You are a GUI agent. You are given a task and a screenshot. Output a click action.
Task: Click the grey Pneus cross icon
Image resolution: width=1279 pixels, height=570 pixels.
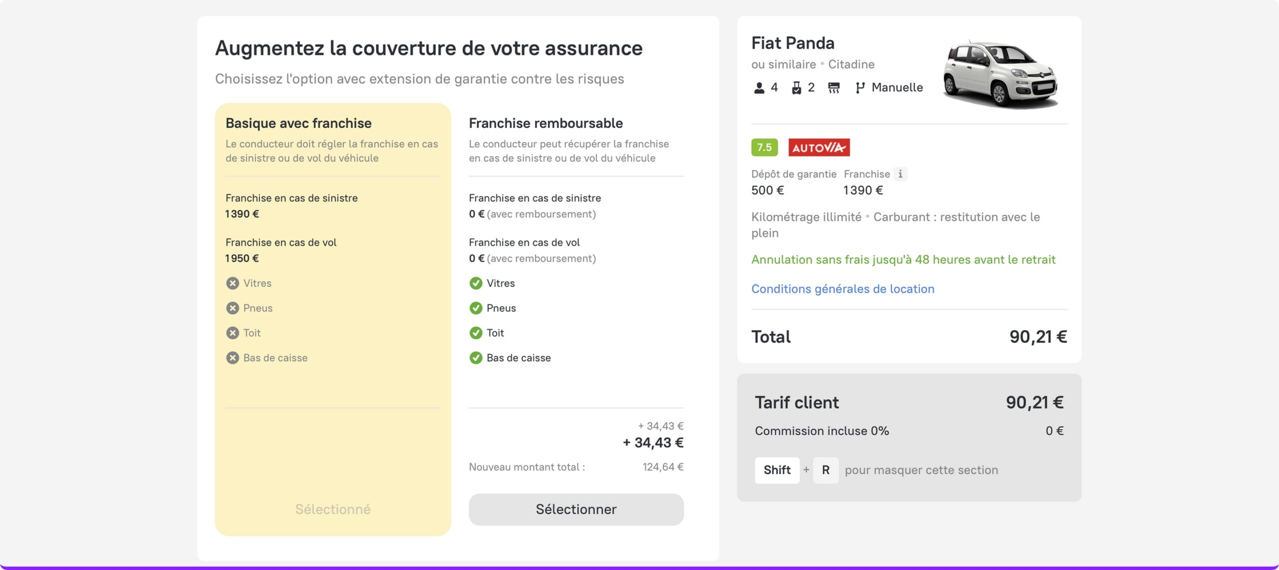[232, 308]
